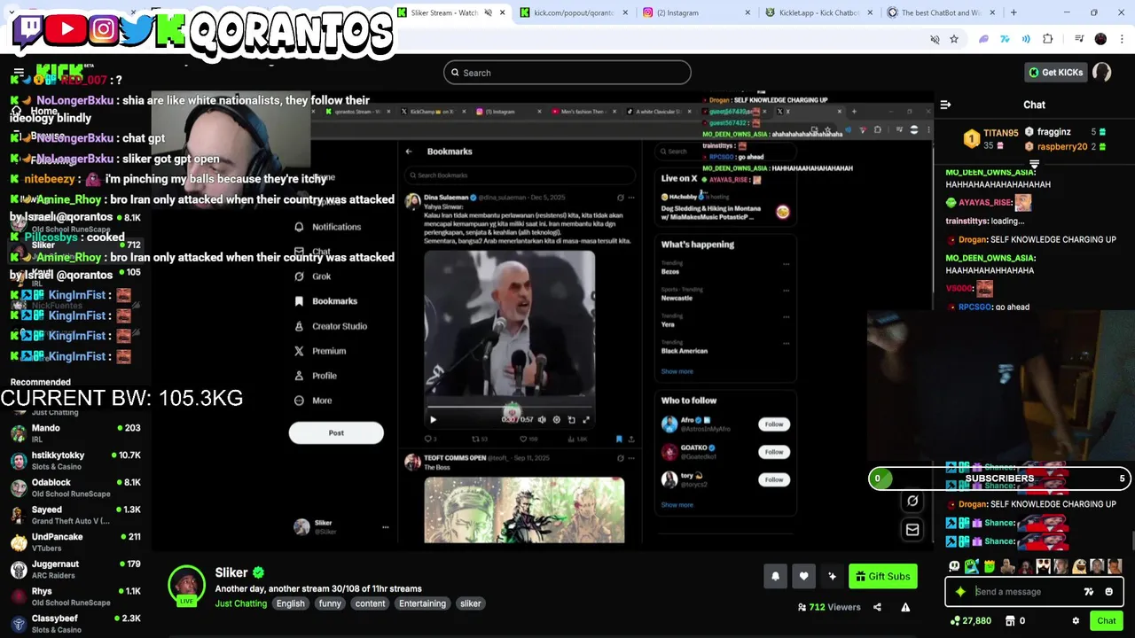This screenshot has width=1135, height=638.
Task: Select the funny tag
Action: tap(330, 603)
